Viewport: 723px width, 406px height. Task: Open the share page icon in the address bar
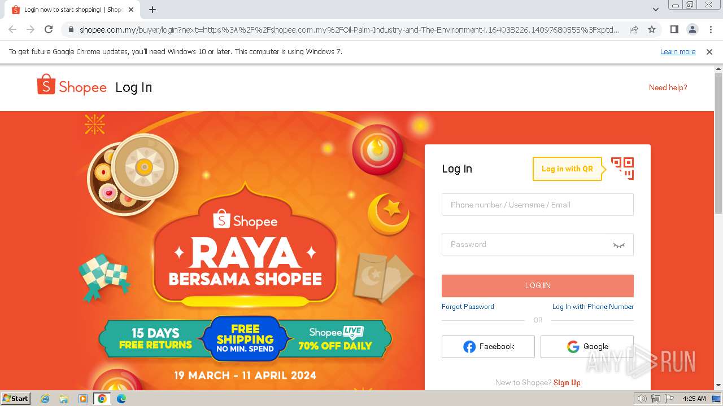coord(634,29)
